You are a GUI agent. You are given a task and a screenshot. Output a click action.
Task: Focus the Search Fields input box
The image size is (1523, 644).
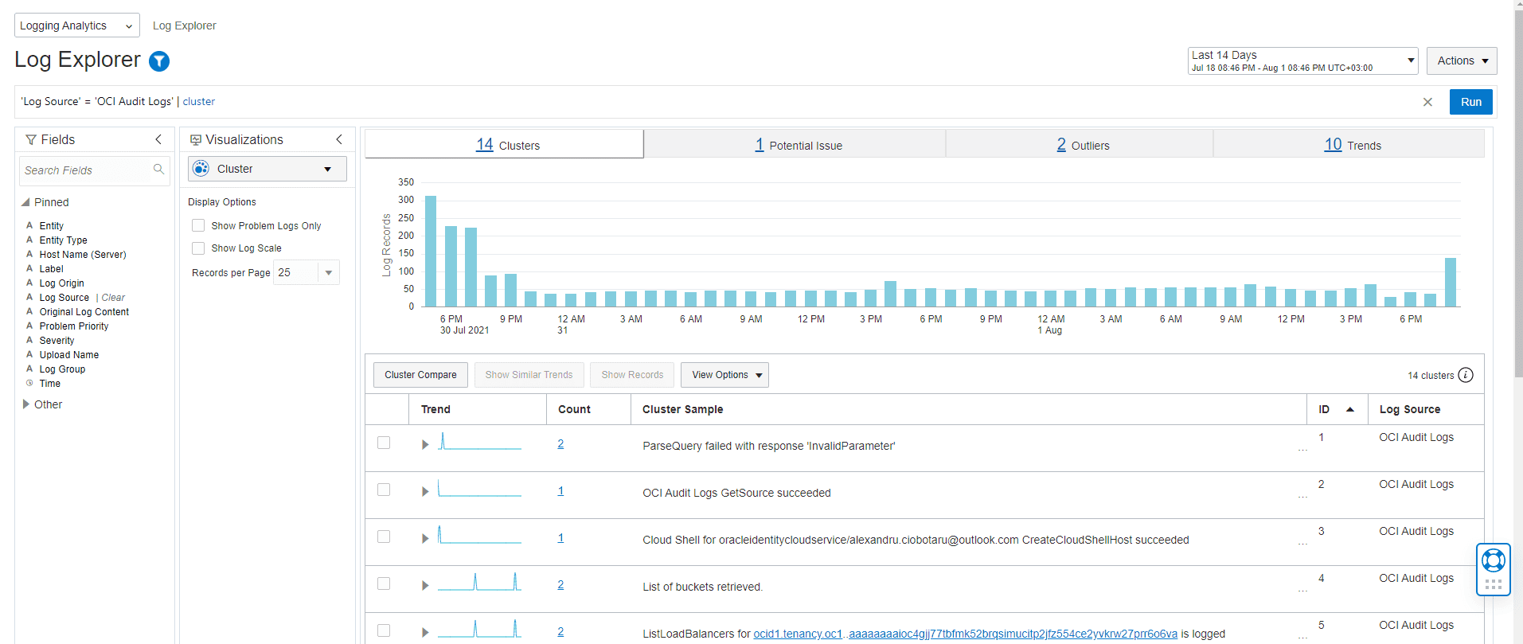[84, 170]
